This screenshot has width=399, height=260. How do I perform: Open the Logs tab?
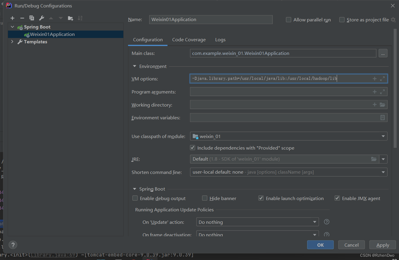[x=220, y=39]
